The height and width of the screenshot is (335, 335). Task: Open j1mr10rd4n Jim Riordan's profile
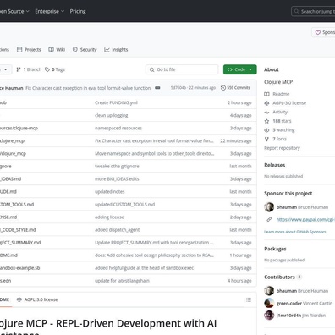301,316
